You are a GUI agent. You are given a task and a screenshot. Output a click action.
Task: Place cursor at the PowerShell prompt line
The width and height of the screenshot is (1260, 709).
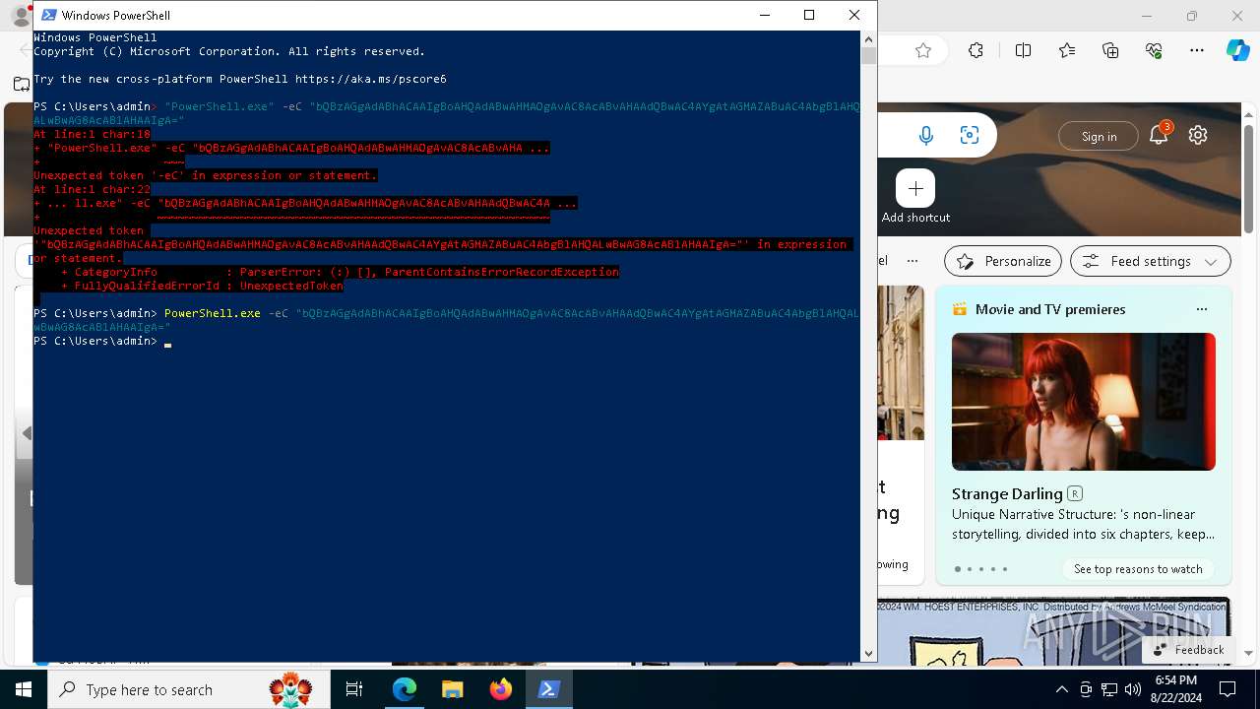(x=168, y=342)
